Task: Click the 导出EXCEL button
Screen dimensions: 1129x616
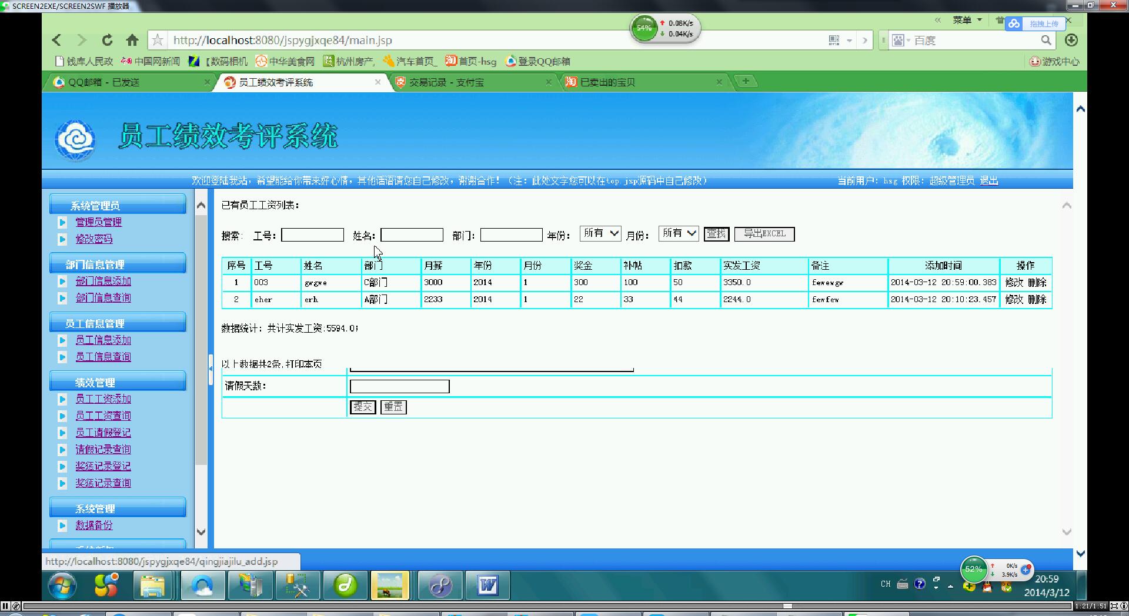Action: [x=764, y=234]
